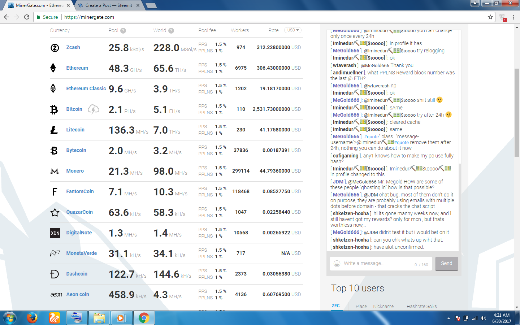Open the Bytecoin link
This screenshot has height=325, width=520.
click(x=76, y=150)
